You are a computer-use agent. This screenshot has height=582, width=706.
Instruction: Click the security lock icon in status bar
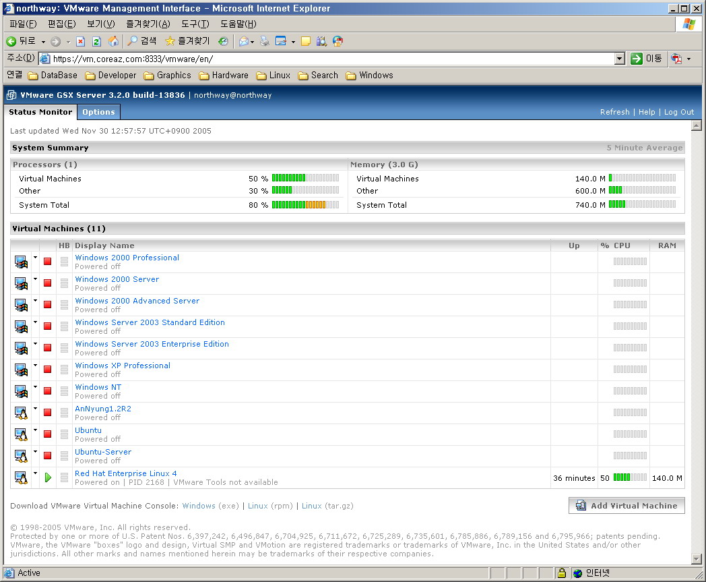pyautogui.click(x=561, y=573)
